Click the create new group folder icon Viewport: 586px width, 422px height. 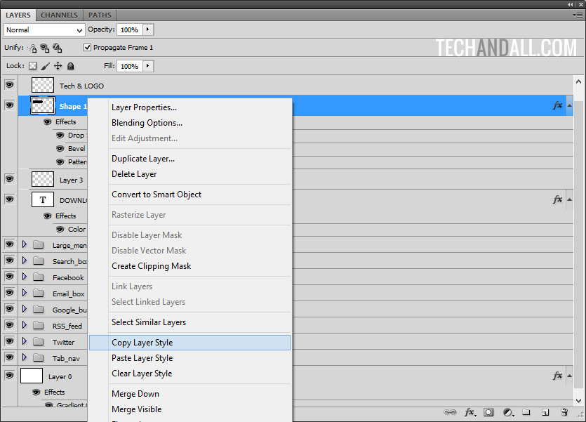pyautogui.click(x=526, y=412)
